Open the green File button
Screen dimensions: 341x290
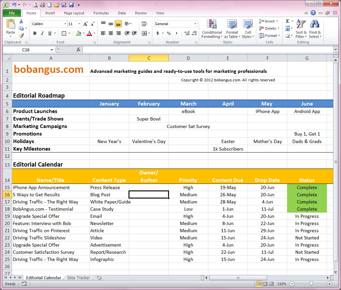12,13
